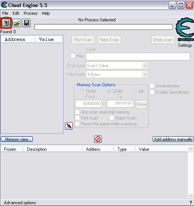Image resolution: width=194 pixels, height=206 pixels.
Task: Toggle the Hex checkbox
Action: pyautogui.click(x=73, y=56)
